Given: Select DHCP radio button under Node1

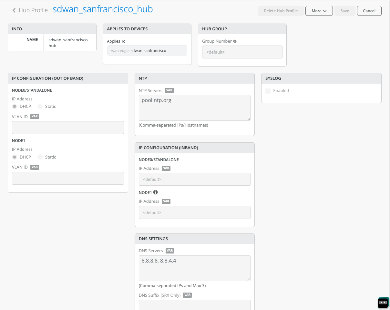Looking at the screenshot, I should pyautogui.click(x=15, y=157).
